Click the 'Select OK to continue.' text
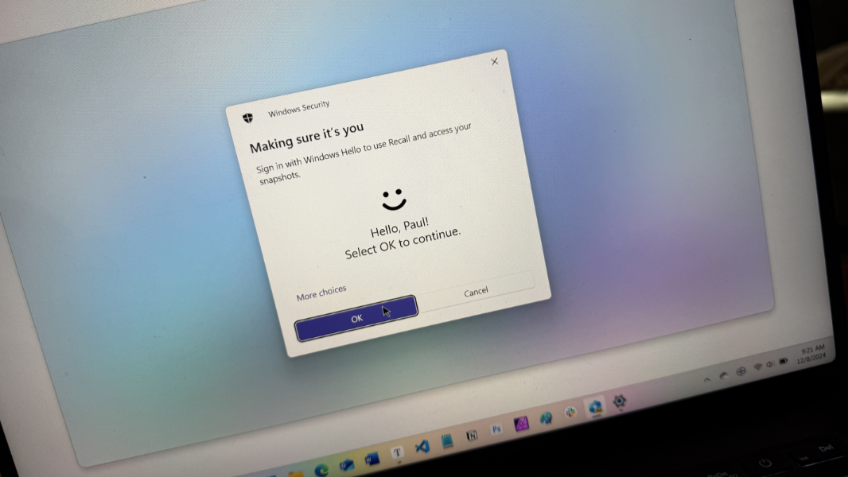Screen dimensions: 848x477 point(403,243)
